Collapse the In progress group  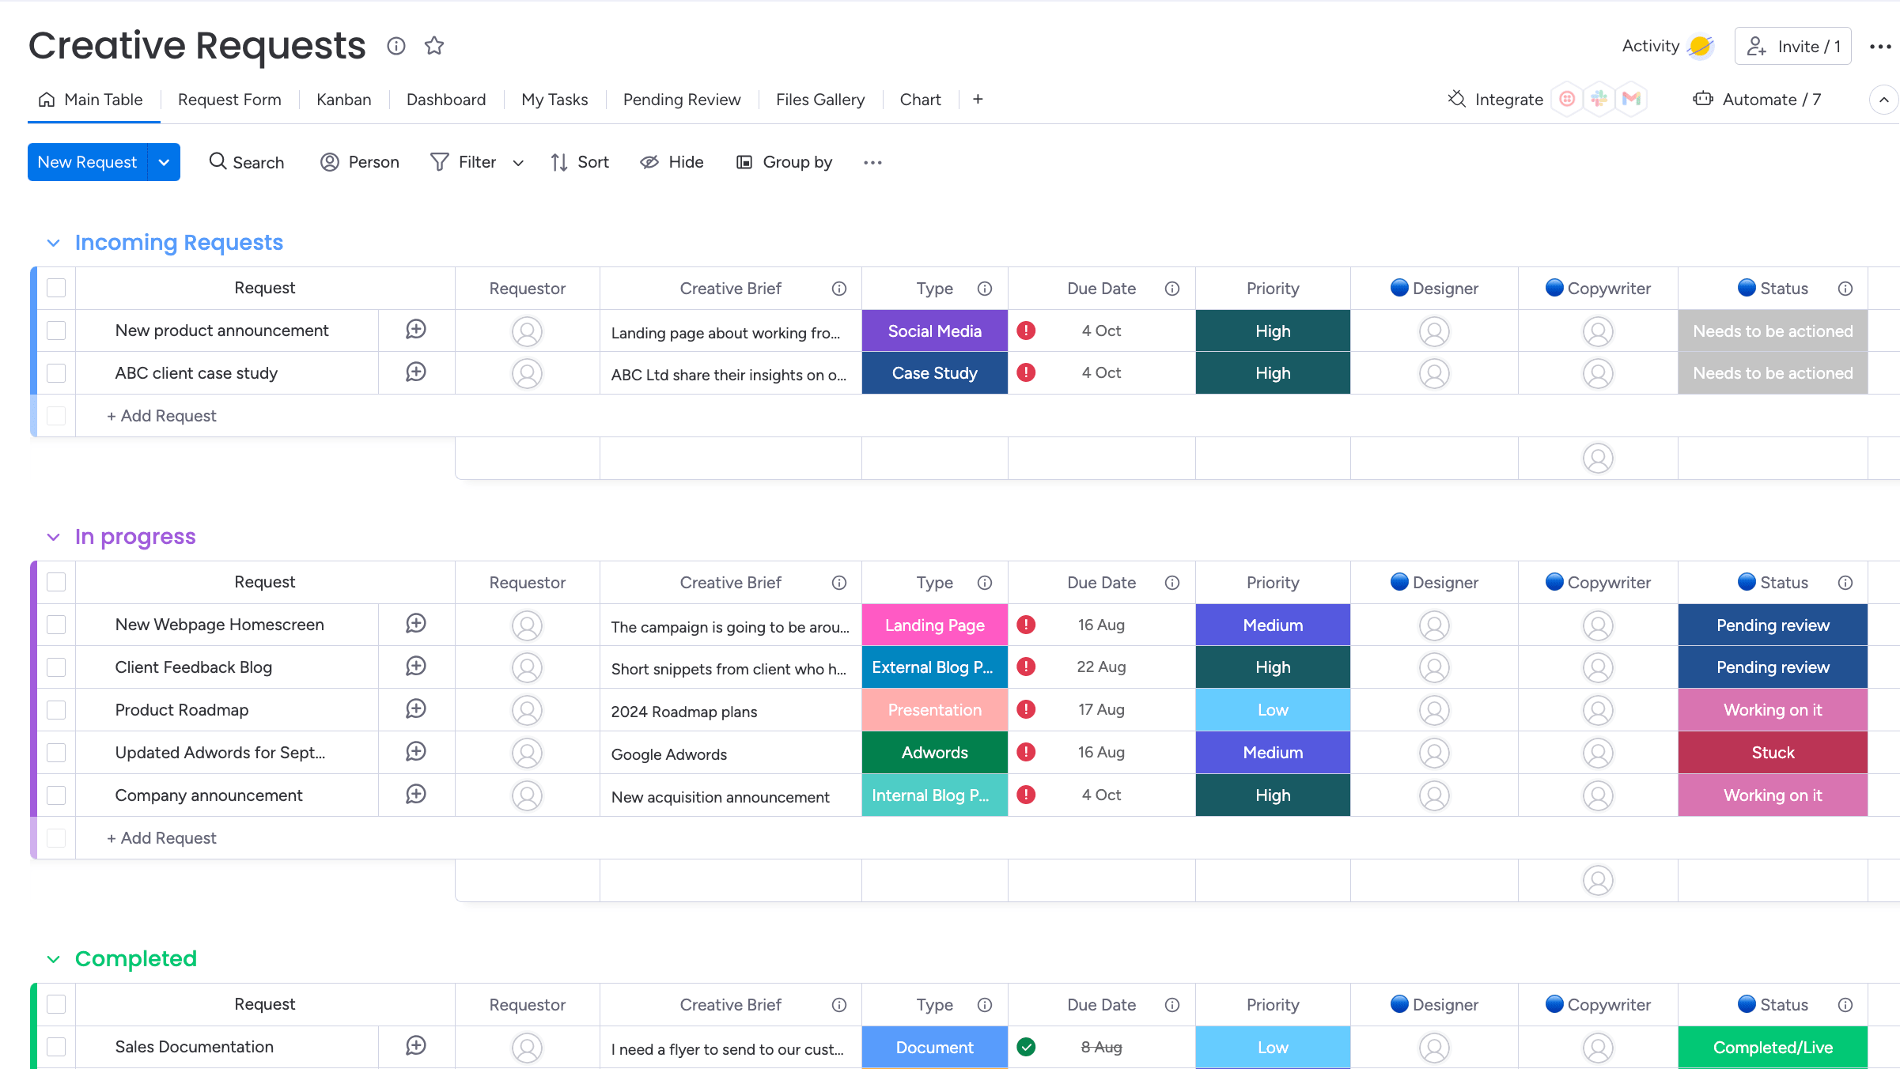click(53, 537)
